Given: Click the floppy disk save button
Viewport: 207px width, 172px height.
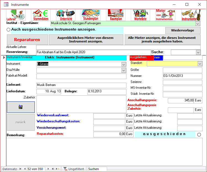Looking at the screenshot, I should click(x=21, y=107).
